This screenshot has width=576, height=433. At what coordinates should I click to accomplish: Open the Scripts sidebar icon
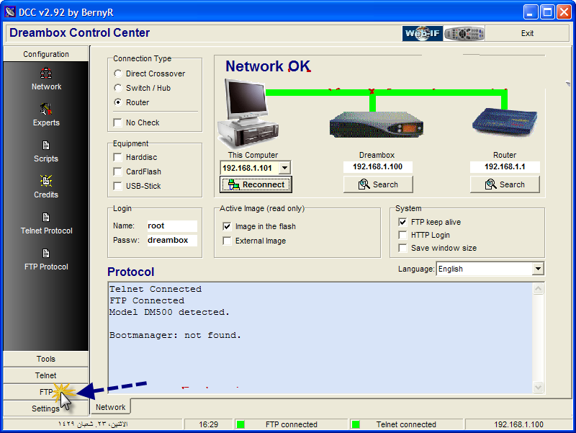pos(46,146)
